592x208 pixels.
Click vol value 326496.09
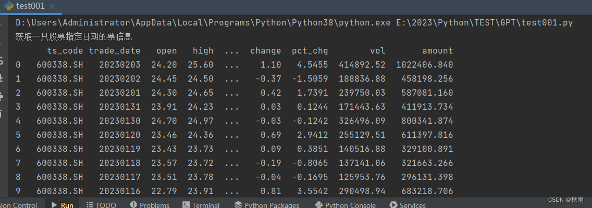click(362, 121)
